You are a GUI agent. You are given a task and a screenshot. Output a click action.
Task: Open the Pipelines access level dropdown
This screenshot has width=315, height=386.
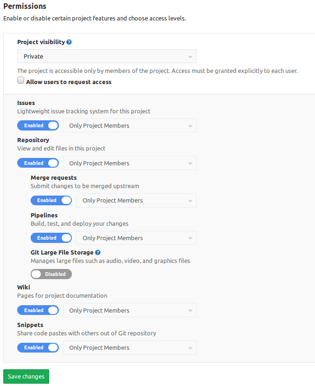[x=136, y=238]
